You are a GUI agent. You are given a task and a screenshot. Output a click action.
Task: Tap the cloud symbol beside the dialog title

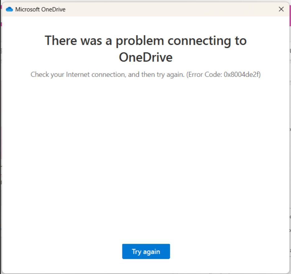[10, 9]
